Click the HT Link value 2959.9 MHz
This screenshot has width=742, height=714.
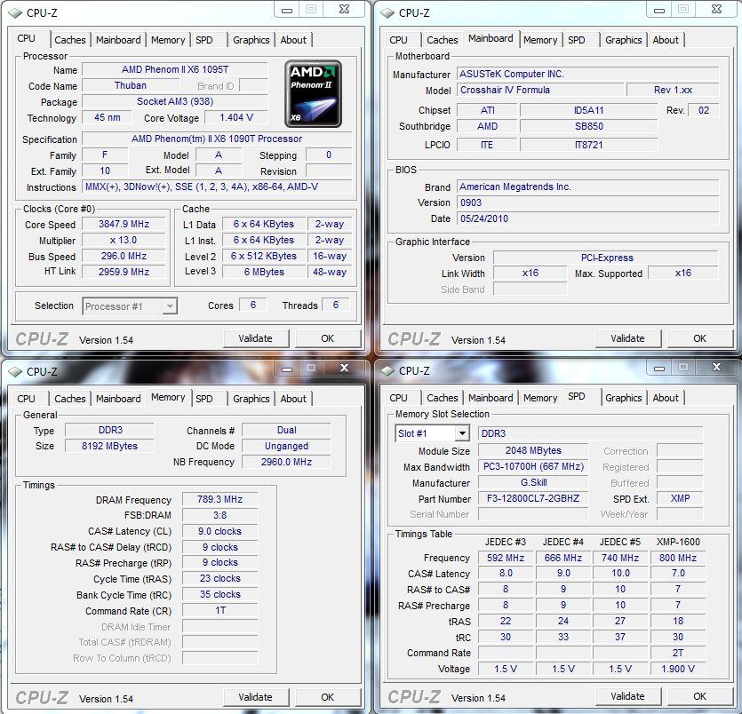coord(124,272)
